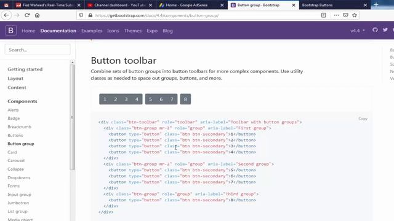Open a new tab with plus icon
Screen dimensions: 394x221
pos(376,5)
